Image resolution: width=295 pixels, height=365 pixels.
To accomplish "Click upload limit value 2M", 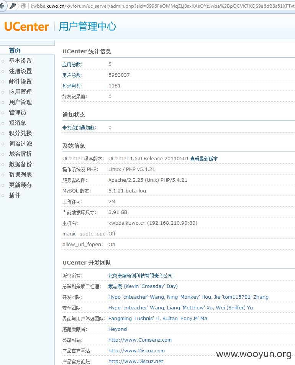I will pos(111,201).
